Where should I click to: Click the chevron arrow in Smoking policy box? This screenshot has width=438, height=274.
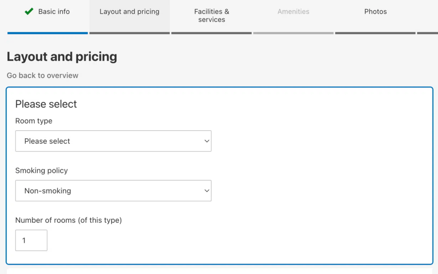click(x=207, y=191)
